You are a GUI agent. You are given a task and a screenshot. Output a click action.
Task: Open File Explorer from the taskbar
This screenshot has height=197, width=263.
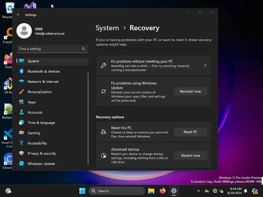(x=151, y=191)
